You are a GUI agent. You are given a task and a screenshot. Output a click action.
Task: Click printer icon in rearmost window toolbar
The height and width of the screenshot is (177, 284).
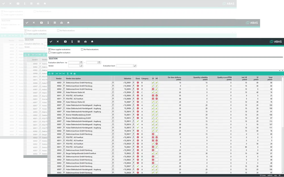[x=38, y=3]
